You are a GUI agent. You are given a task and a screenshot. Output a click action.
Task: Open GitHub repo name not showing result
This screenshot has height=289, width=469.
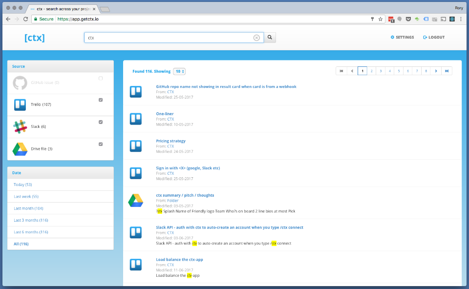click(226, 87)
